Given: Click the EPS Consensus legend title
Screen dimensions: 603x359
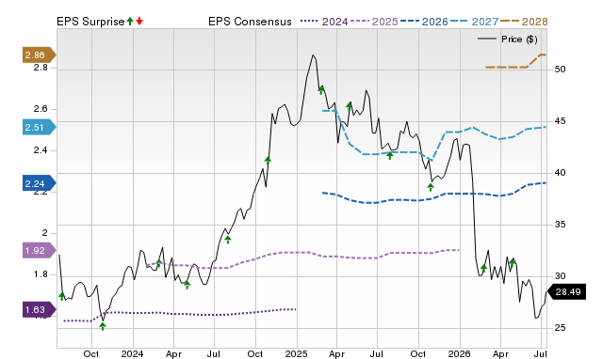Looking at the screenshot, I should click(x=250, y=22).
